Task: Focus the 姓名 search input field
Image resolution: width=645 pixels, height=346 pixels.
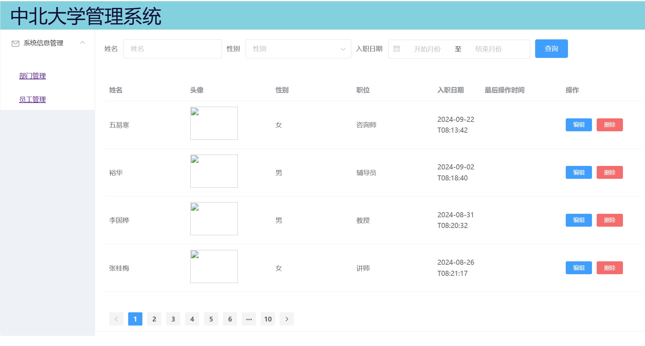Action: pyautogui.click(x=172, y=49)
